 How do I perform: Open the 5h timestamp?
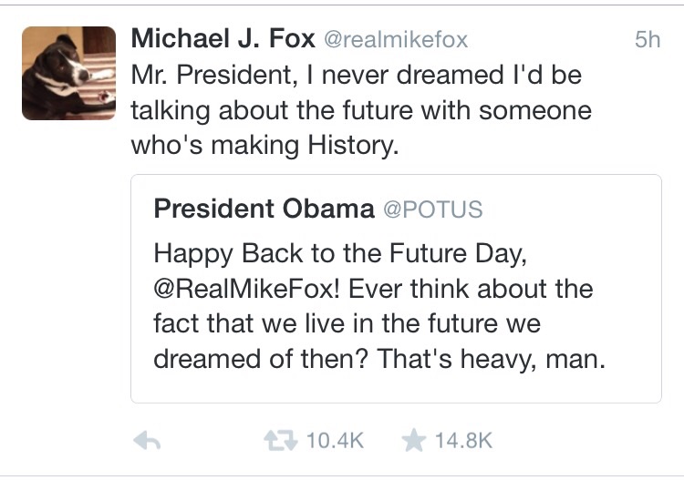point(647,40)
